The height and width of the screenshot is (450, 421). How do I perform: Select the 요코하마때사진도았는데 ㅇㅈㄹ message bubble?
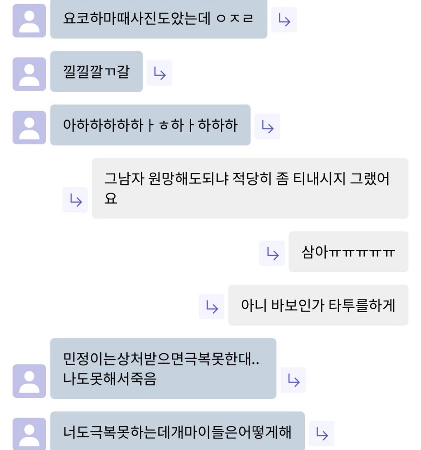[159, 19]
